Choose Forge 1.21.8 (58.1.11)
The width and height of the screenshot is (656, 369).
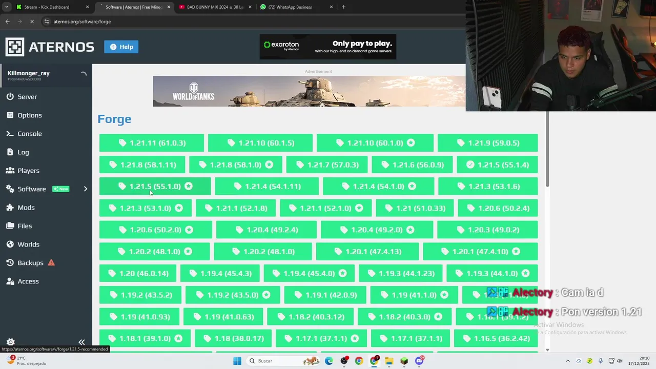point(142,165)
